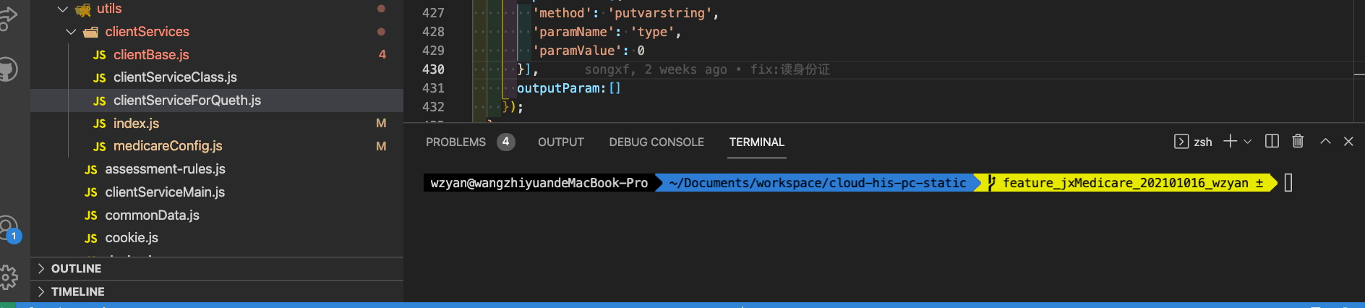Create a new terminal with plus icon
The height and width of the screenshot is (308, 1365).
coord(1230,142)
